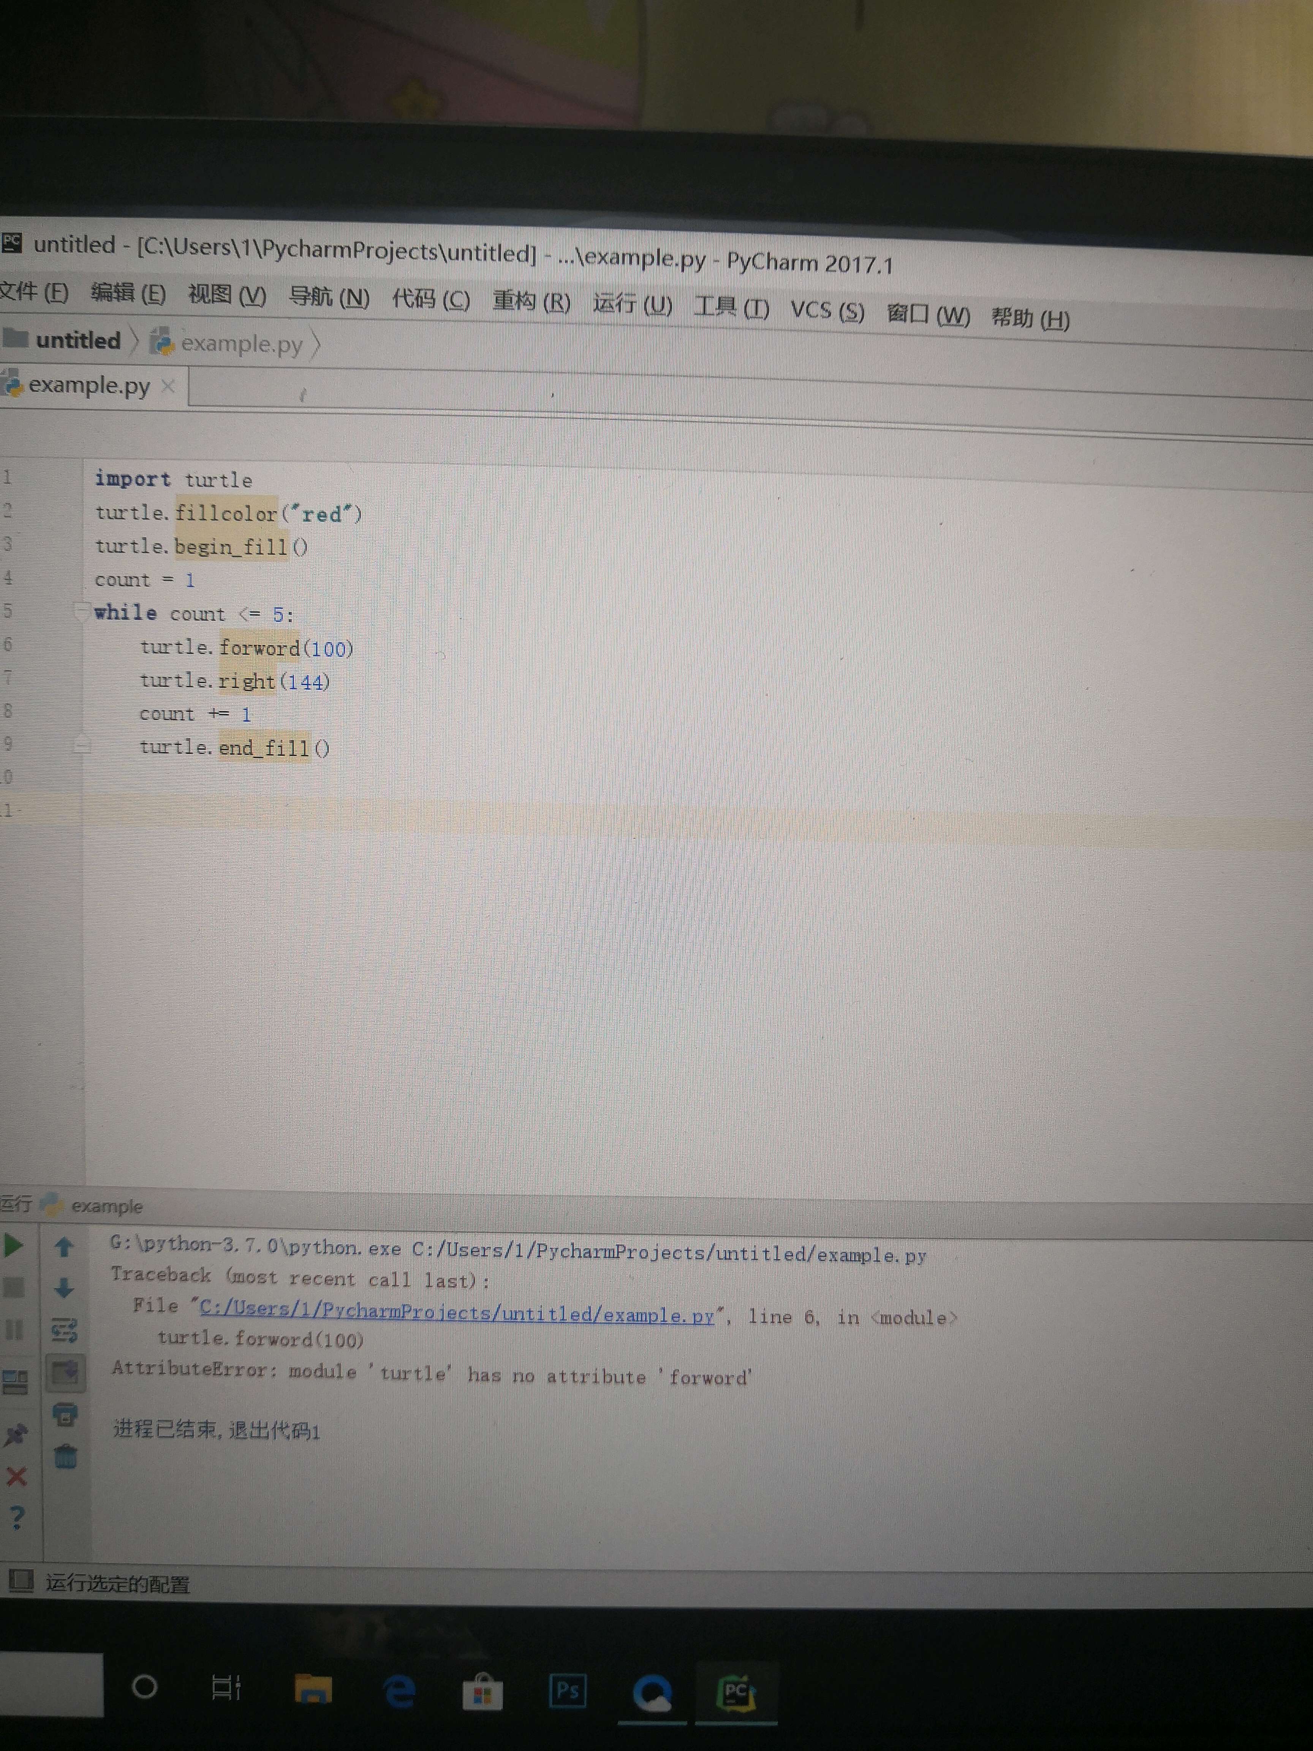Click the 'turtle.begin_fill()' line
Image resolution: width=1313 pixels, height=1751 pixels.
pos(201,546)
